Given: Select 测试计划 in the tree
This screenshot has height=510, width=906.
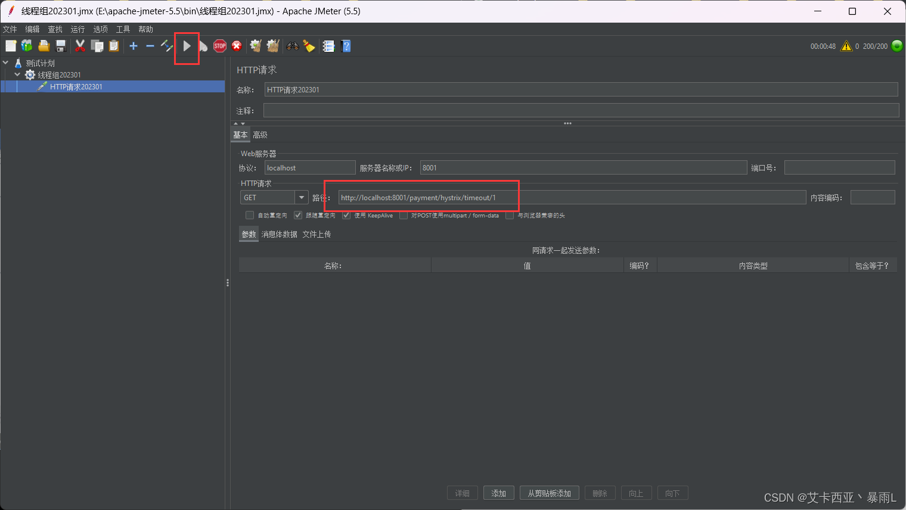Looking at the screenshot, I should coord(40,63).
